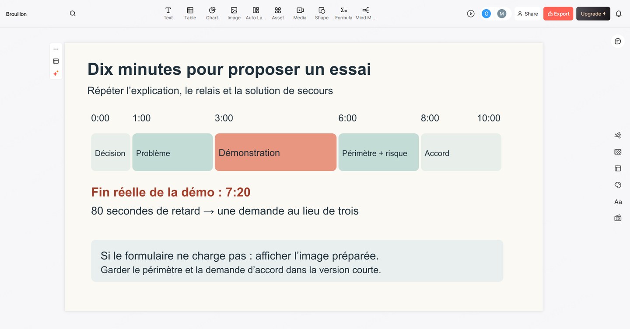630x329 pixels.
Task: Start the slideshow with the play icon
Action: click(471, 14)
